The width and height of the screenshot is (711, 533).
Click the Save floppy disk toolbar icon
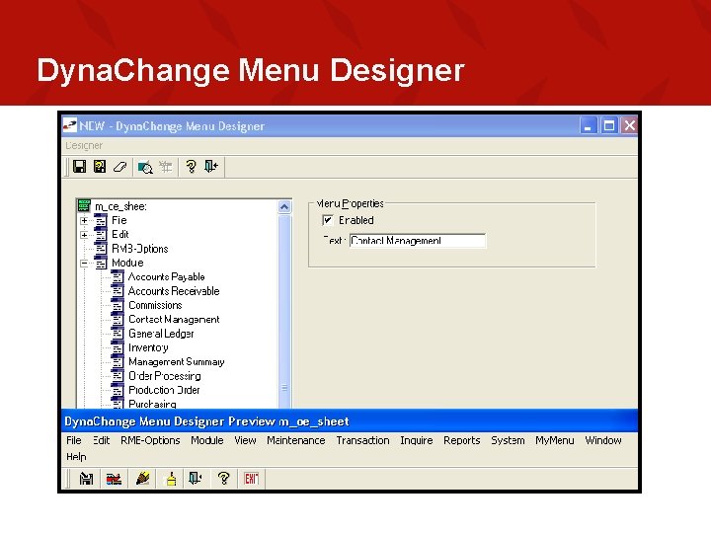pyautogui.click(x=79, y=167)
